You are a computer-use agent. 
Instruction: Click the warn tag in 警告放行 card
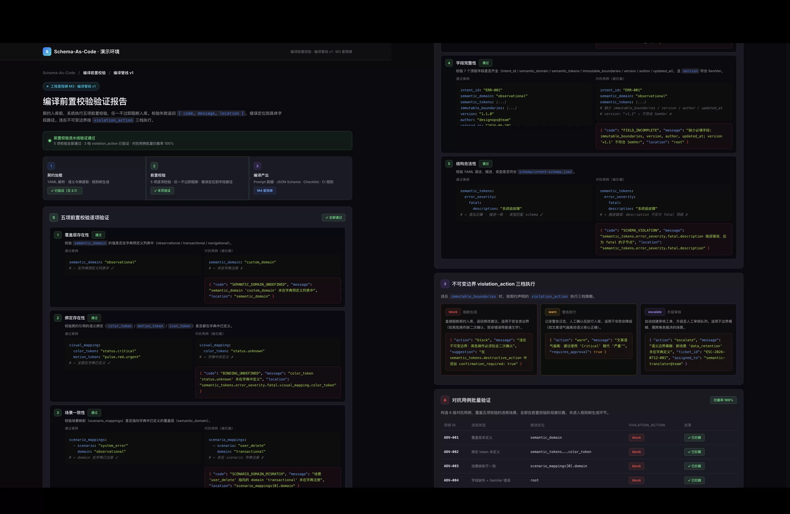(x=552, y=312)
